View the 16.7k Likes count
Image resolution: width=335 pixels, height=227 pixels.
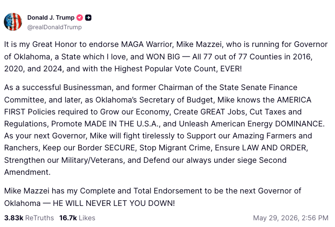68,218
